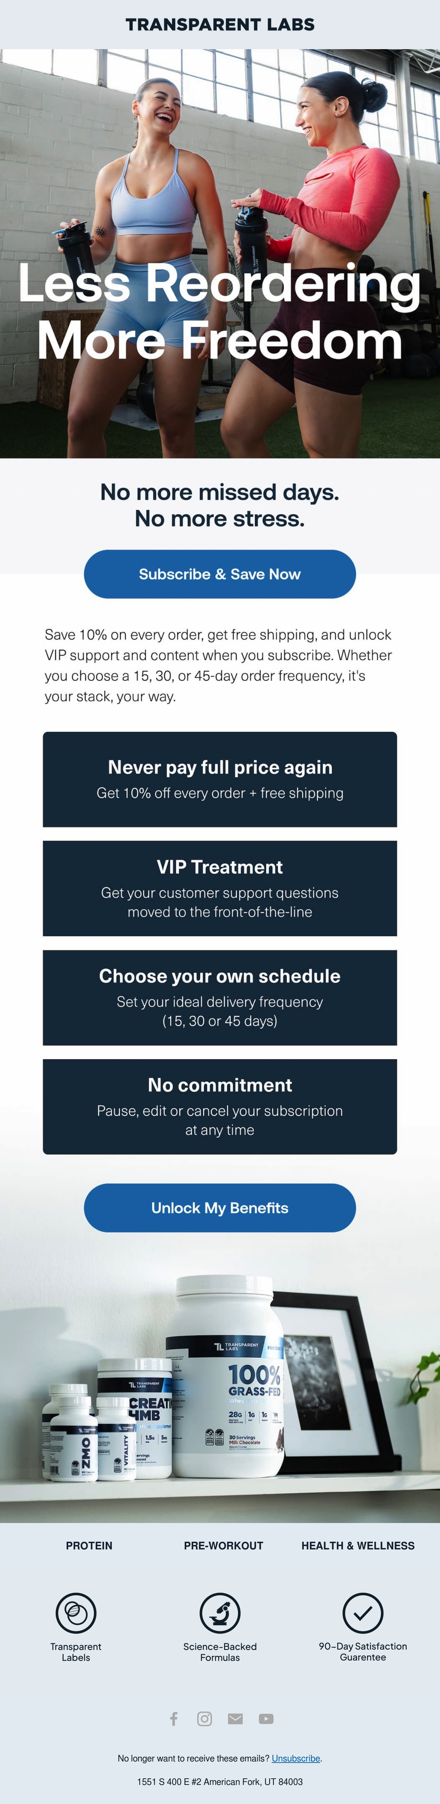Image resolution: width=440 pixels, height=1804 pixels.
Task: Click the VIP Treatment card
Action: pyautogui.click(x=220, y=889)
